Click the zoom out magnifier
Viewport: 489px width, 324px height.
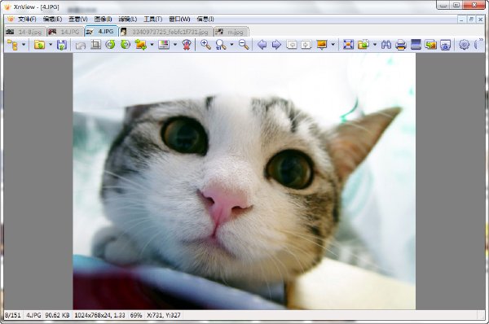click(x=244, y=45)
